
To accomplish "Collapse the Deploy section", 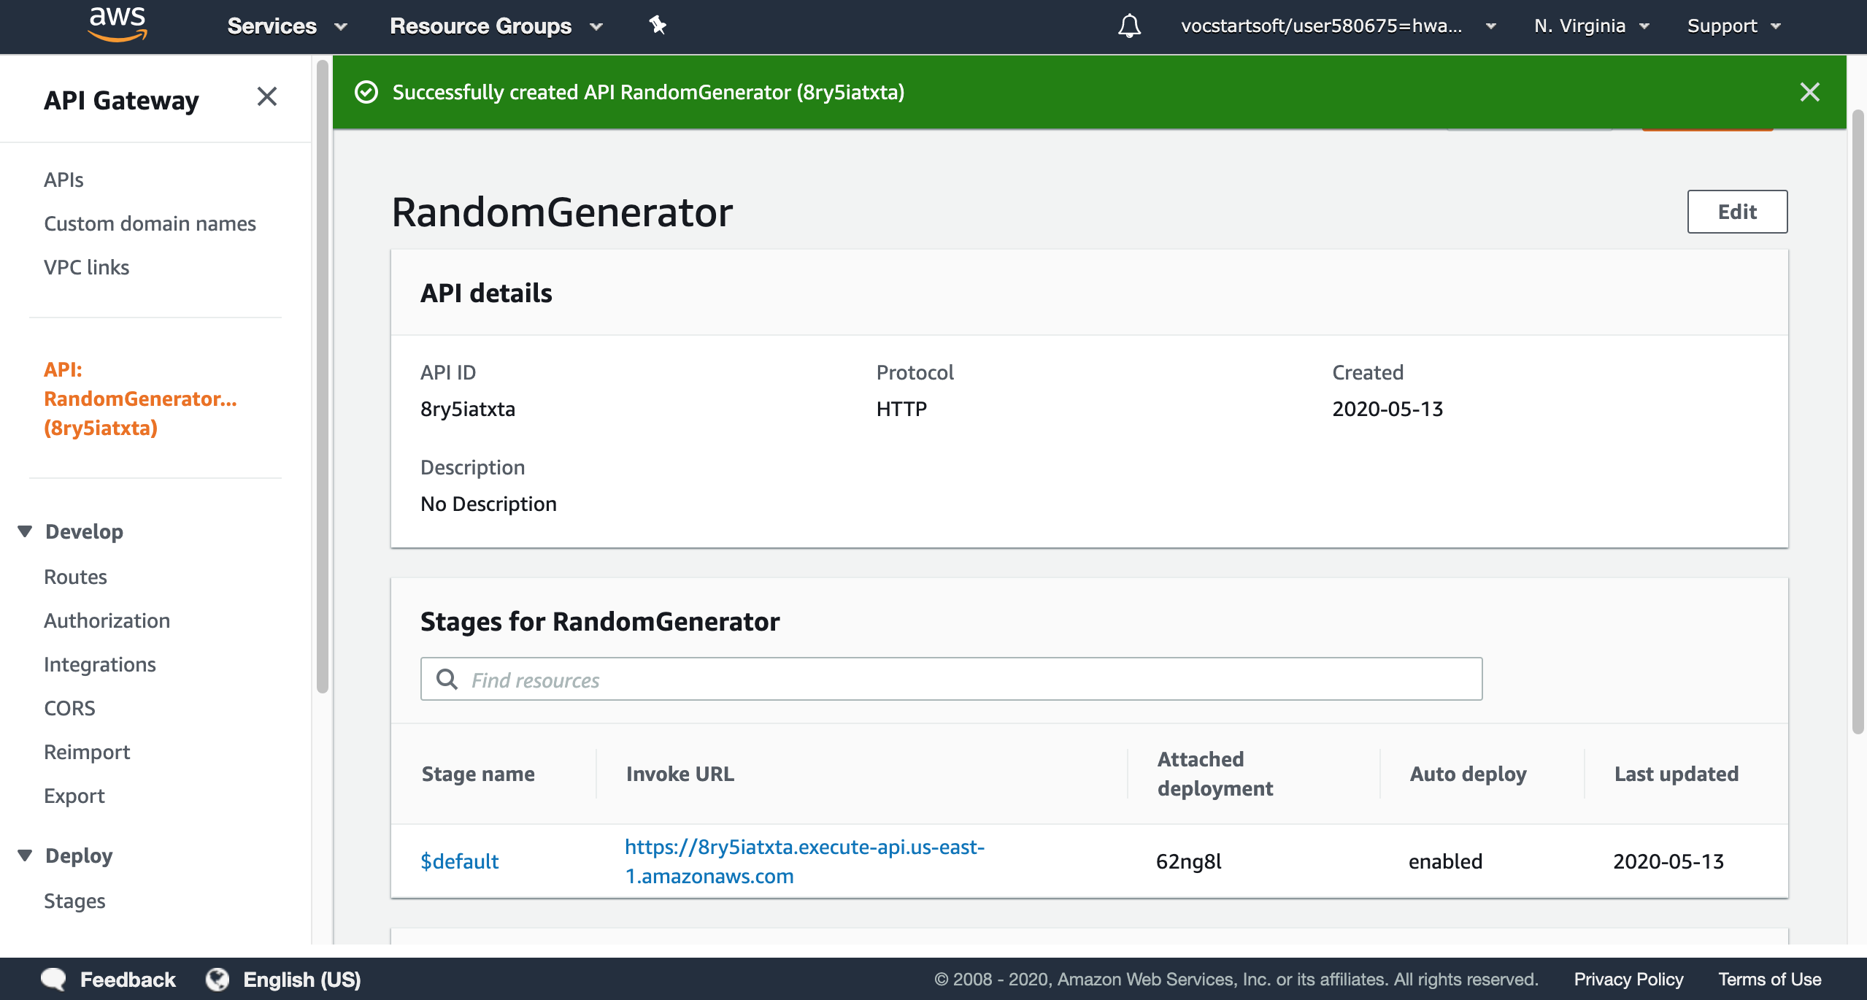I will (25, 855).
